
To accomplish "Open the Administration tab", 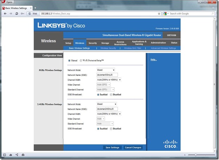I will tap(158, 43).
